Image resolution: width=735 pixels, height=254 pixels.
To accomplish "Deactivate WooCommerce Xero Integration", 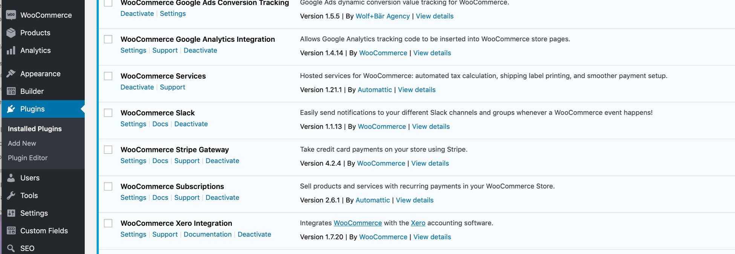I will [254, 234].
